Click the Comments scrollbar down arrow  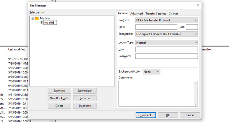pyautogui.click(x=195, y=104)
